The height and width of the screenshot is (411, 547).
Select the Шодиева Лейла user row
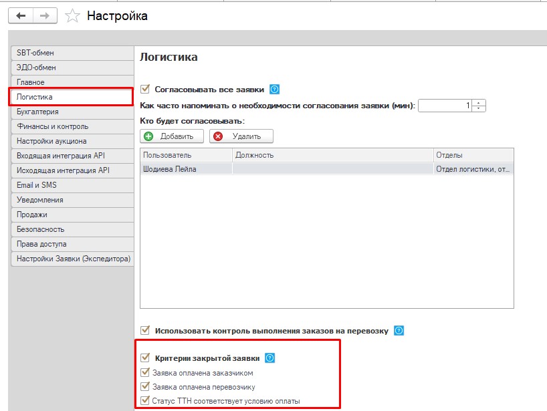click(327, 169)
